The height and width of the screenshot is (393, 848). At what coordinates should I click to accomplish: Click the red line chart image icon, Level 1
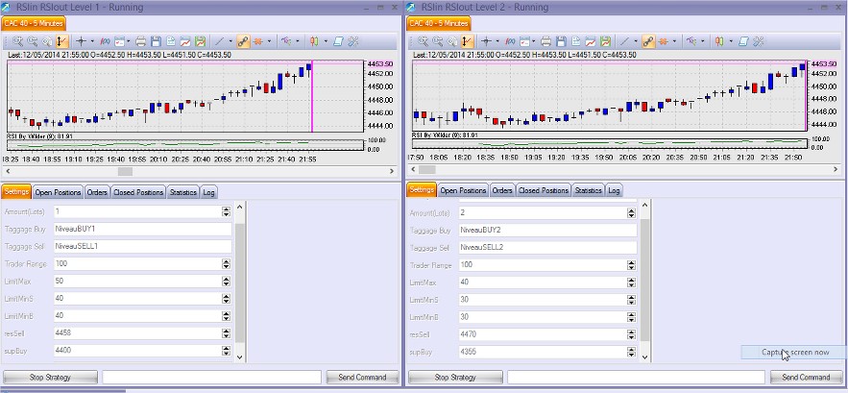(x=185, y=41)
